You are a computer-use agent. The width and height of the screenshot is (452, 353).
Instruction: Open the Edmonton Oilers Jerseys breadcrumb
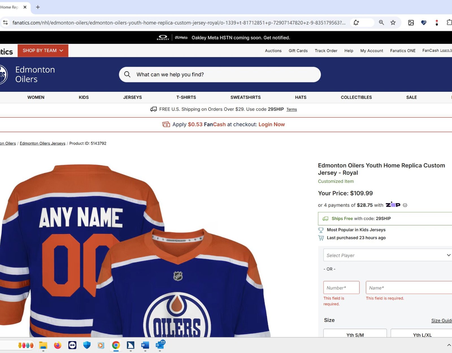[x=42, y=143]
